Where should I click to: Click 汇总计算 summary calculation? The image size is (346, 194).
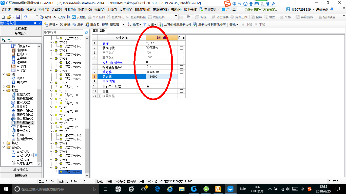tap(62, 17)
